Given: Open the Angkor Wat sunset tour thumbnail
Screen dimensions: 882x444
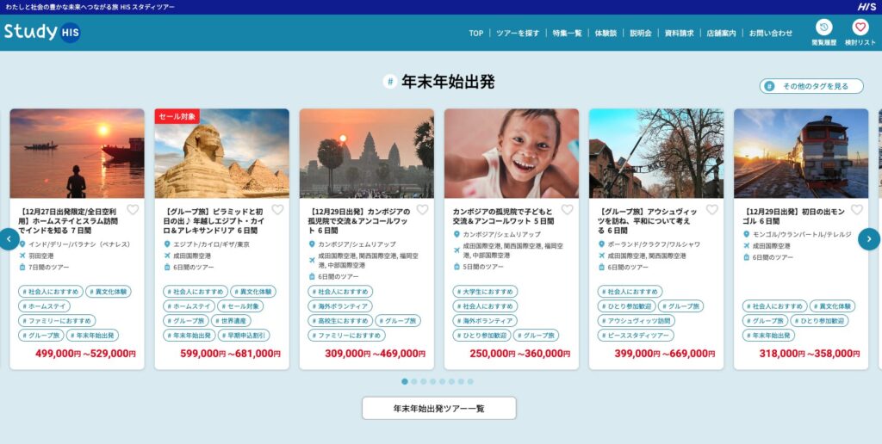Looking at the screenshot, I should [x=367, y=153].
